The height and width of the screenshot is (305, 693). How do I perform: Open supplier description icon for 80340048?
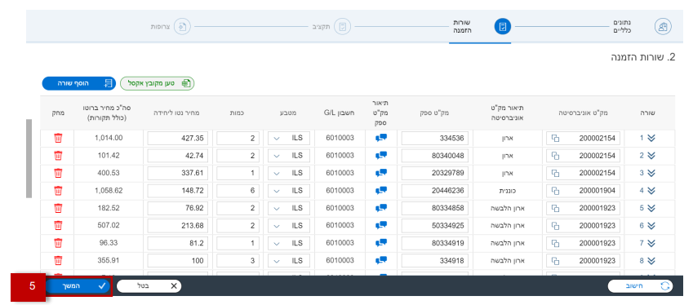pos(381,156)
